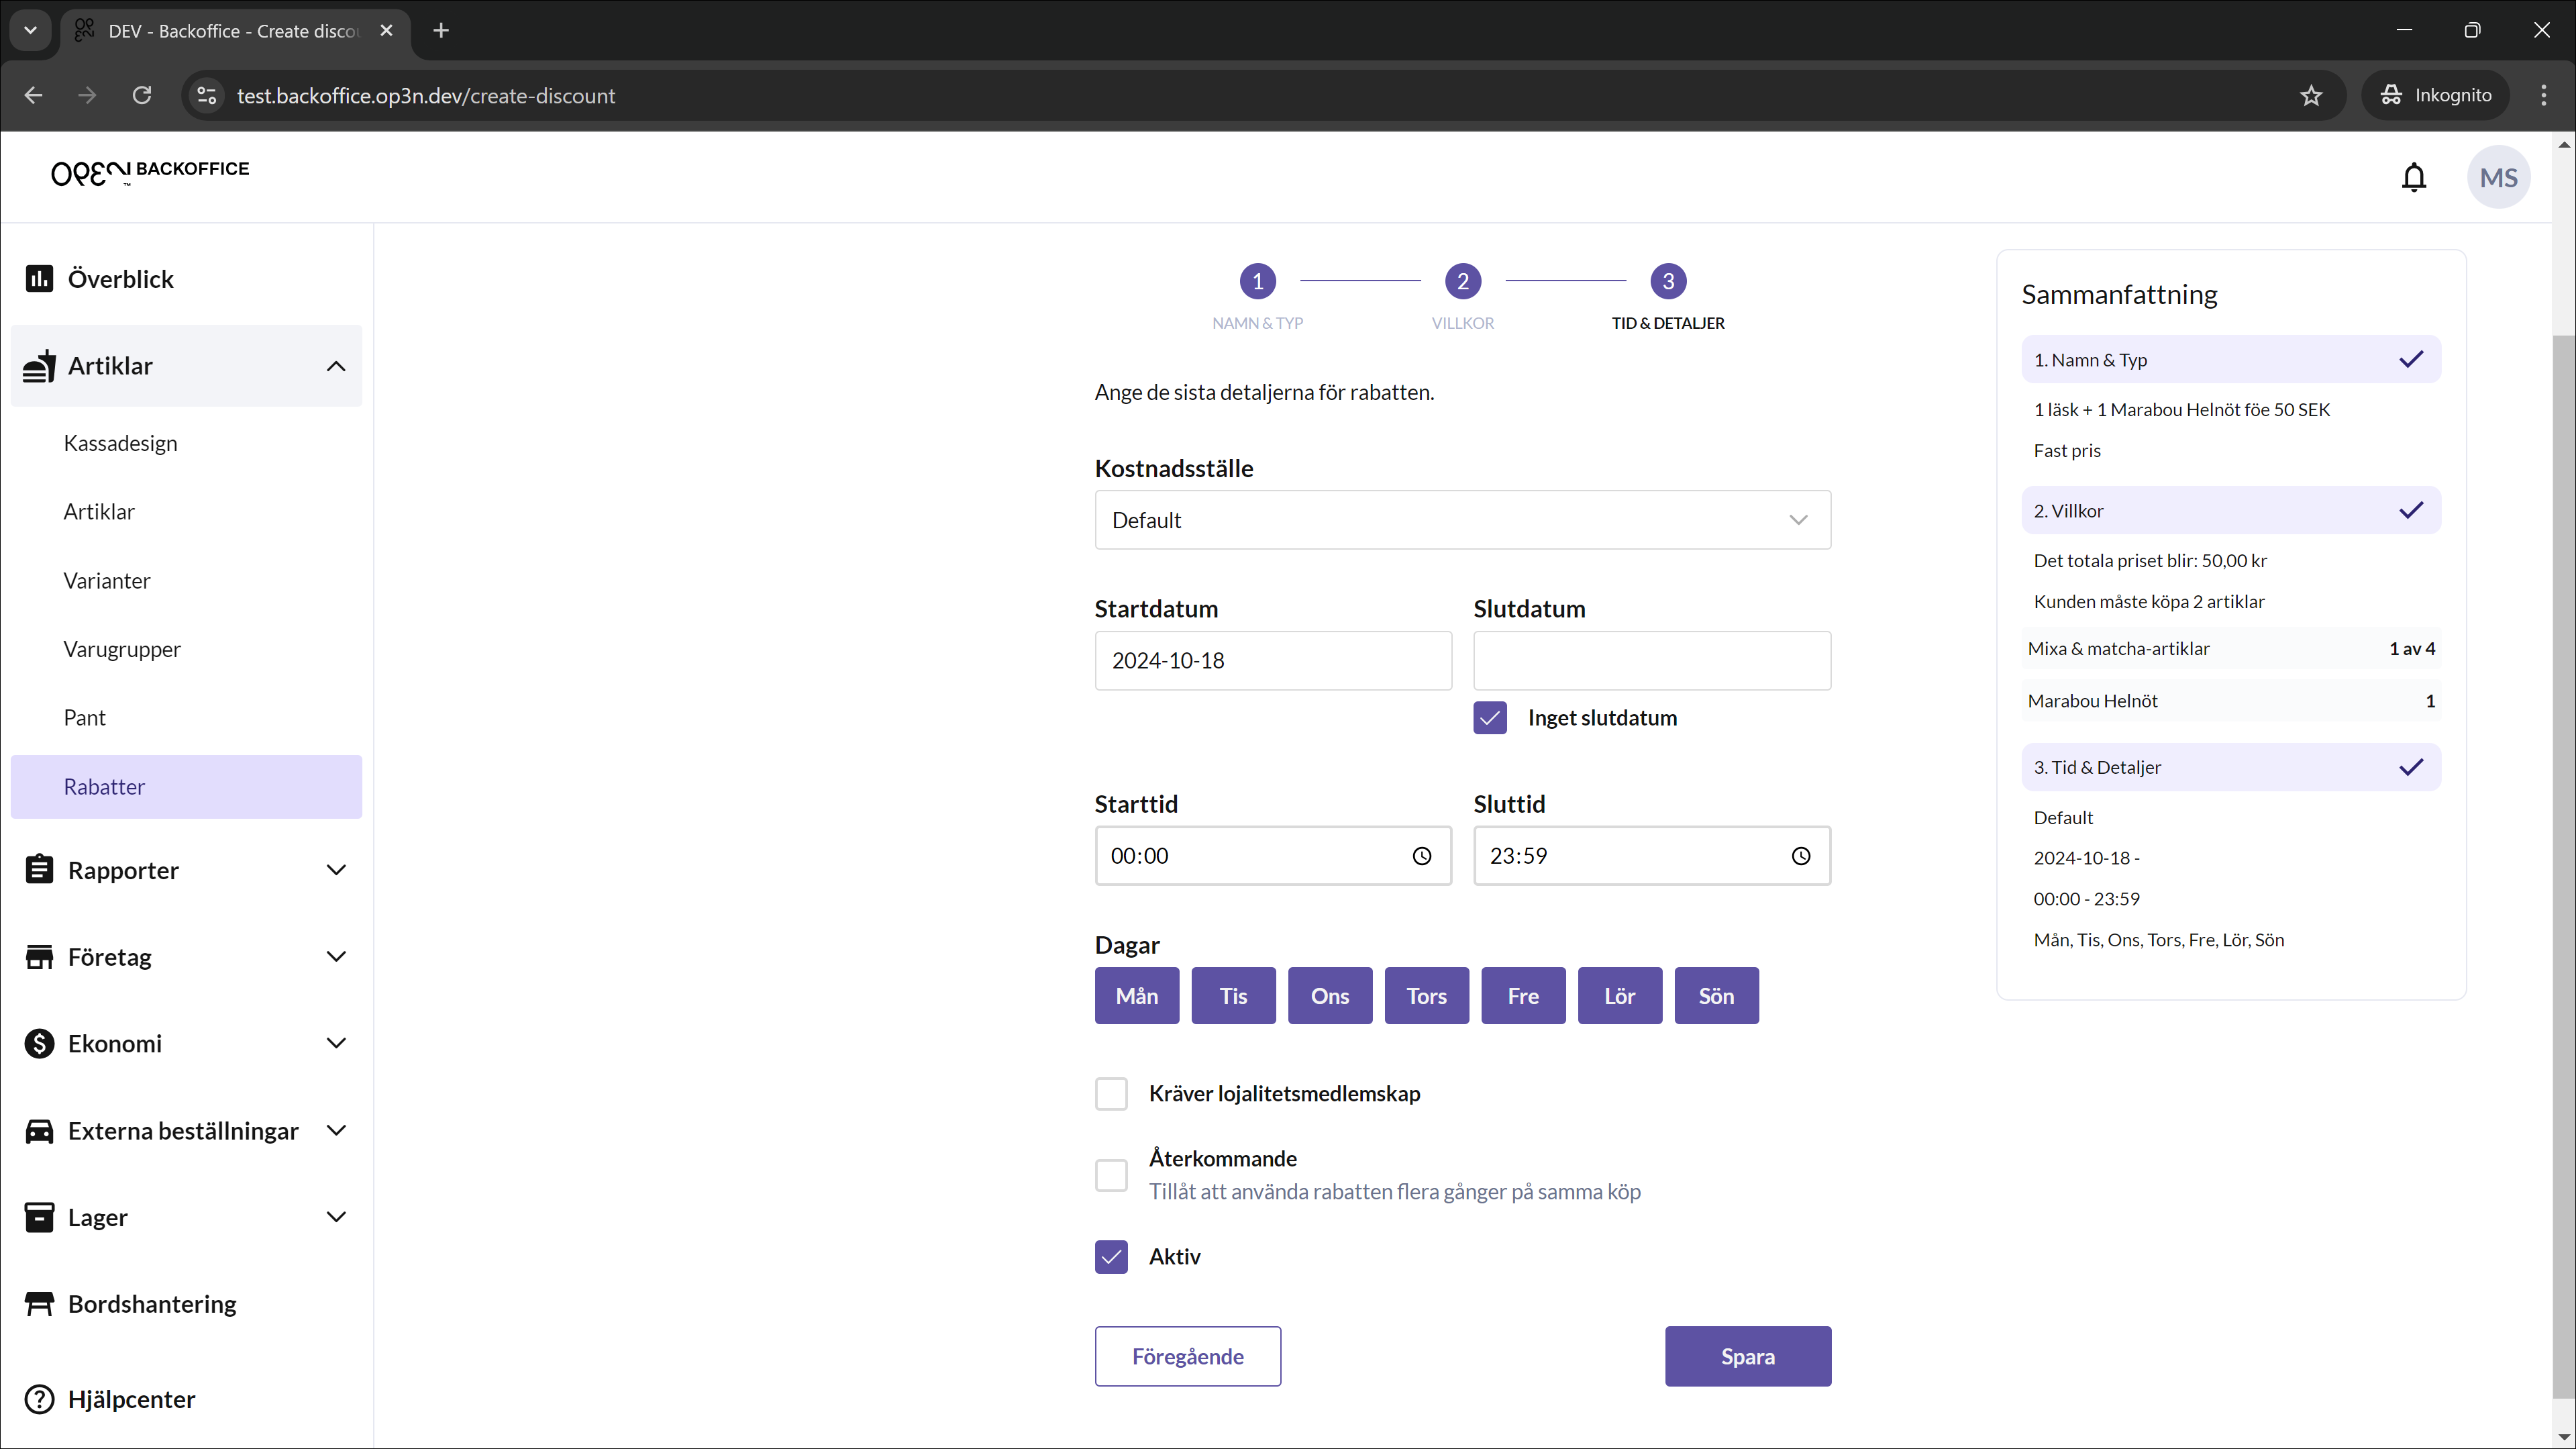The height and width of the screenshot is (1449, 2576).
Task: Toggle the Ons day button
Action: pyautogui.click(x=1329, y=995)
